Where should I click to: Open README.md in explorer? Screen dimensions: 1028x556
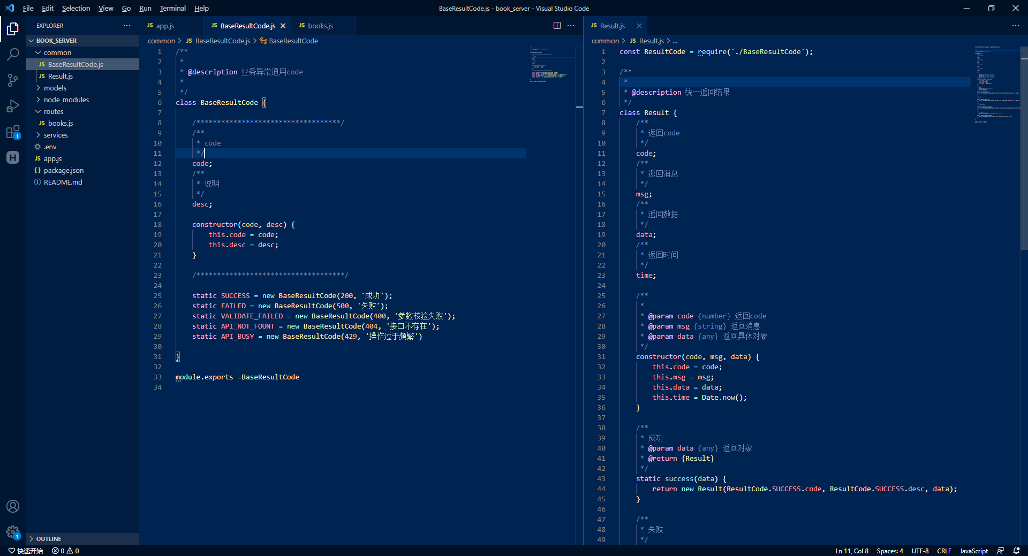point(82,182)
